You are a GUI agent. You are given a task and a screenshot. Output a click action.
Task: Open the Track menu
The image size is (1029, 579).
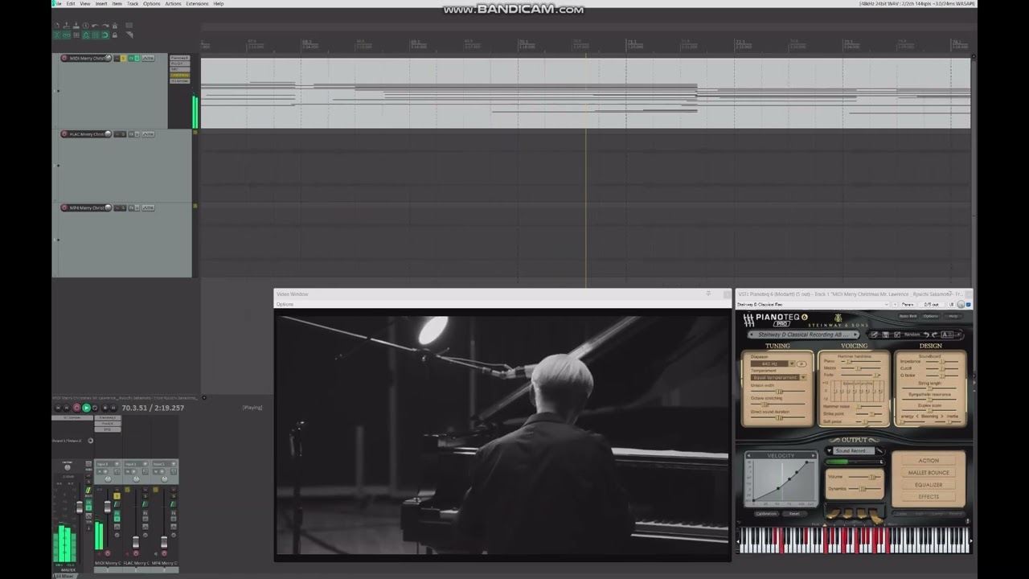133,4
